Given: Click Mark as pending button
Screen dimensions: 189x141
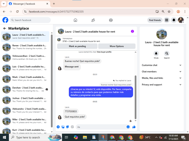Looking at the screenshot, I should 77,46.
